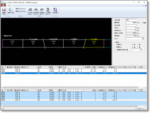Apply 半回転 half rotation
150x113 pixels.
42,11
